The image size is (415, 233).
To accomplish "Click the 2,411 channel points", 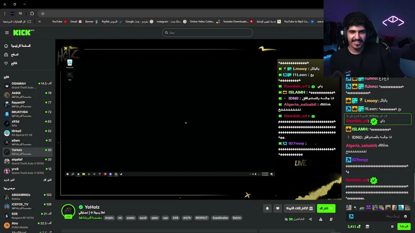I will [354, 227].
